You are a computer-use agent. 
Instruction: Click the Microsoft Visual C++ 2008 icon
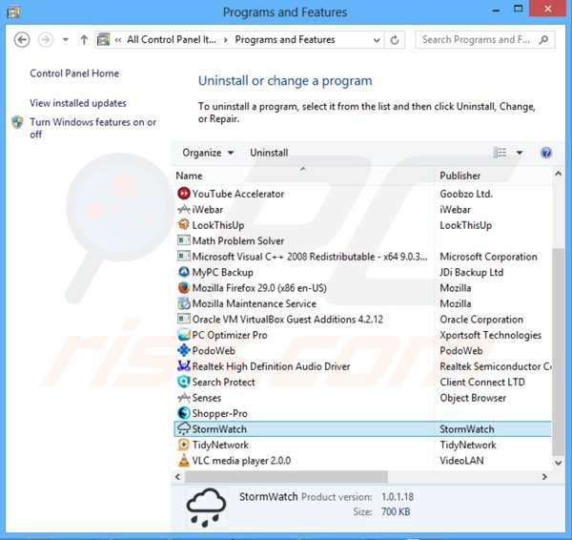[183, 256]
